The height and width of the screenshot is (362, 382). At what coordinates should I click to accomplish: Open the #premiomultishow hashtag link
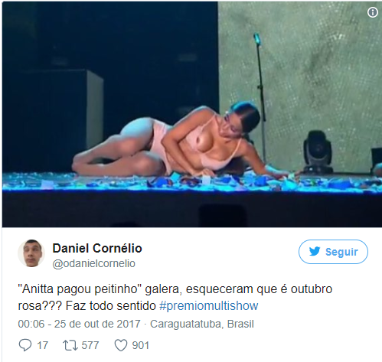209,305
